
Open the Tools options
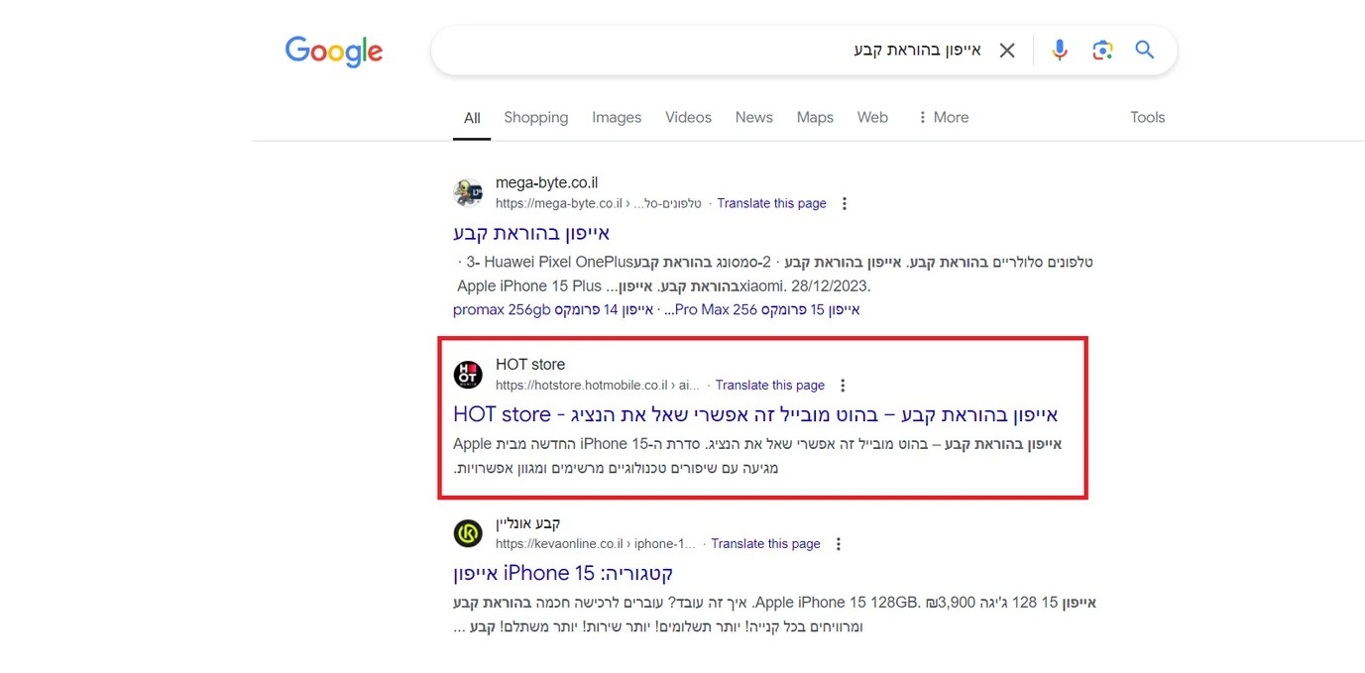click(x=1147, y=117)
